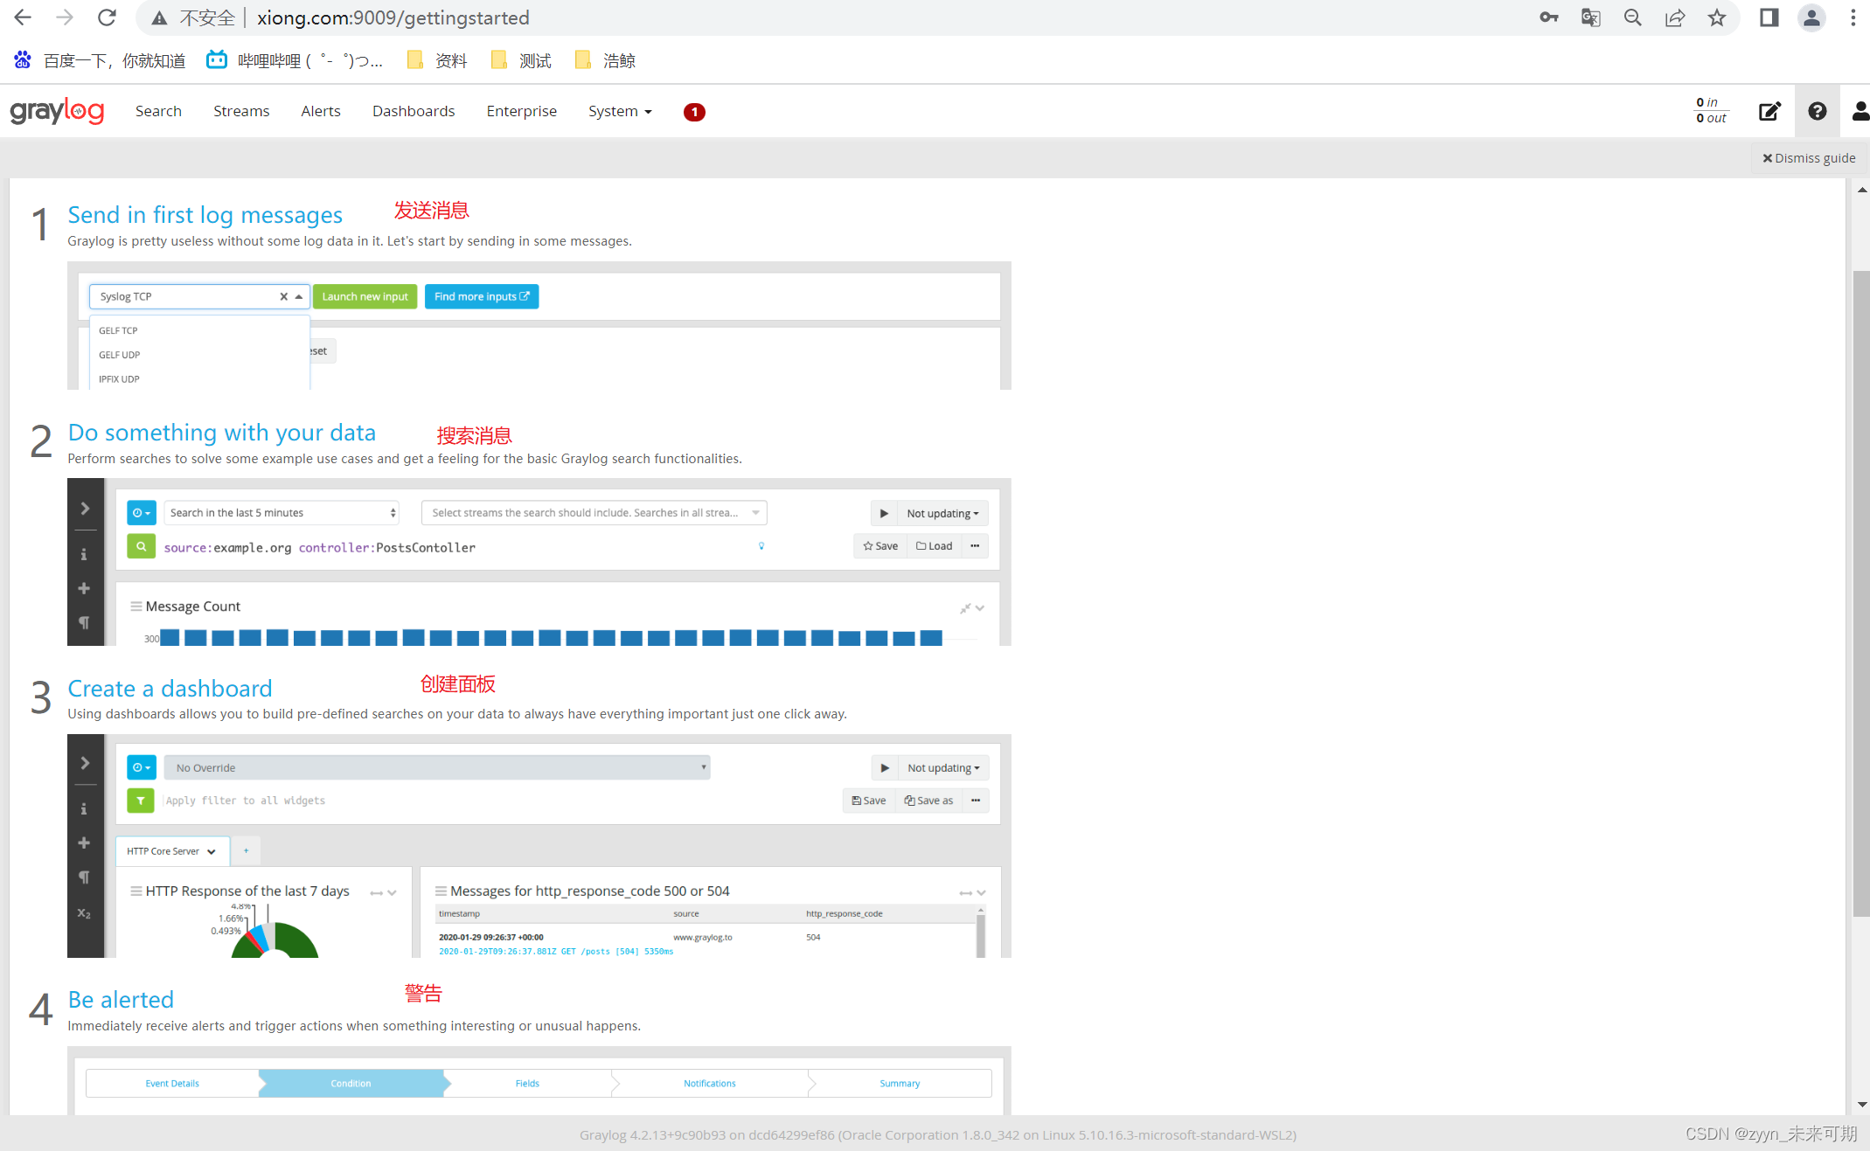Open the Baidu bookmark
This screenshot has width=1870, height=1151.
point(100,60)
